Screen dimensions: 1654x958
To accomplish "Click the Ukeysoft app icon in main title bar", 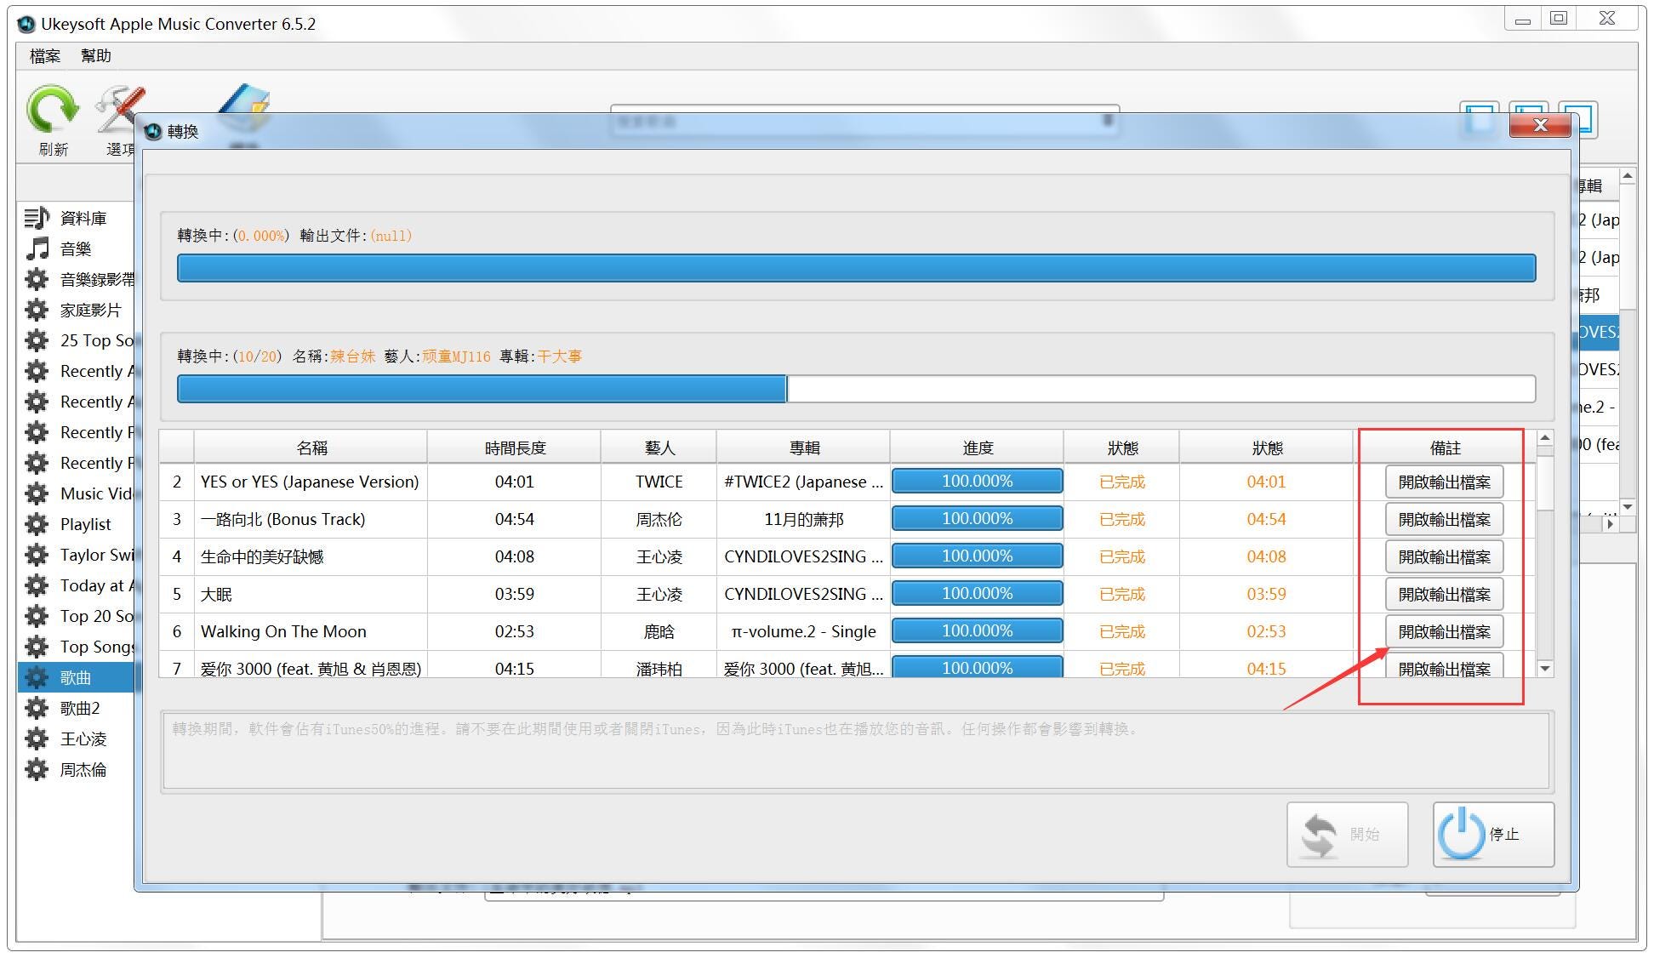I will coord(26,24).
